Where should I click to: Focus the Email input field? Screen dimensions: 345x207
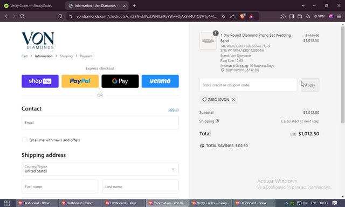[100, 123]
